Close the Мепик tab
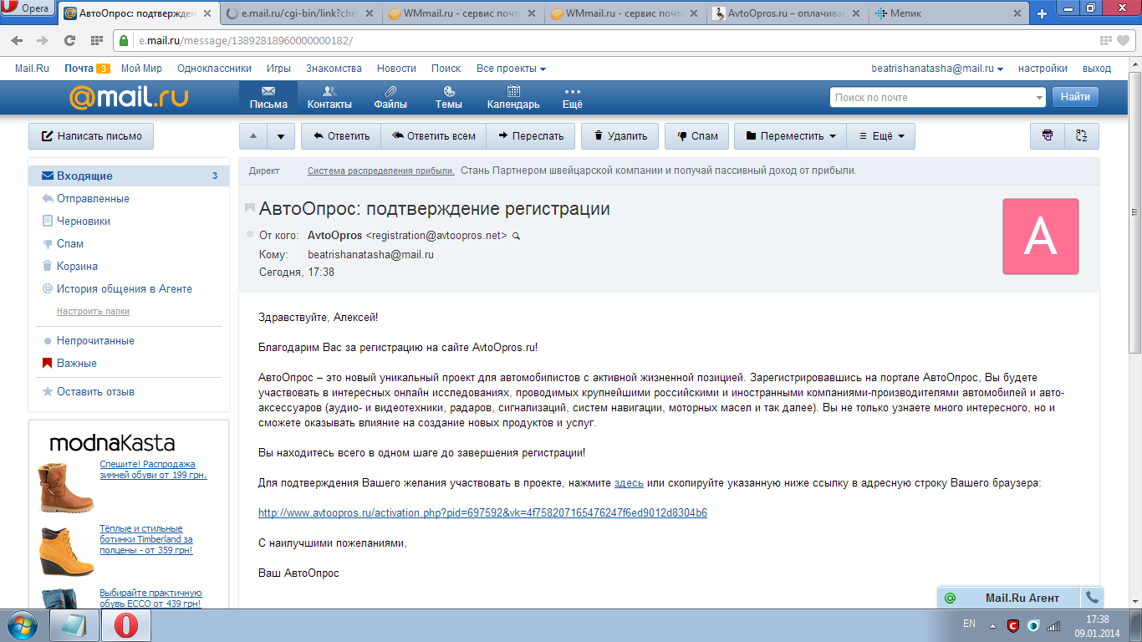1142x642 pixels. coord(1016,14)
